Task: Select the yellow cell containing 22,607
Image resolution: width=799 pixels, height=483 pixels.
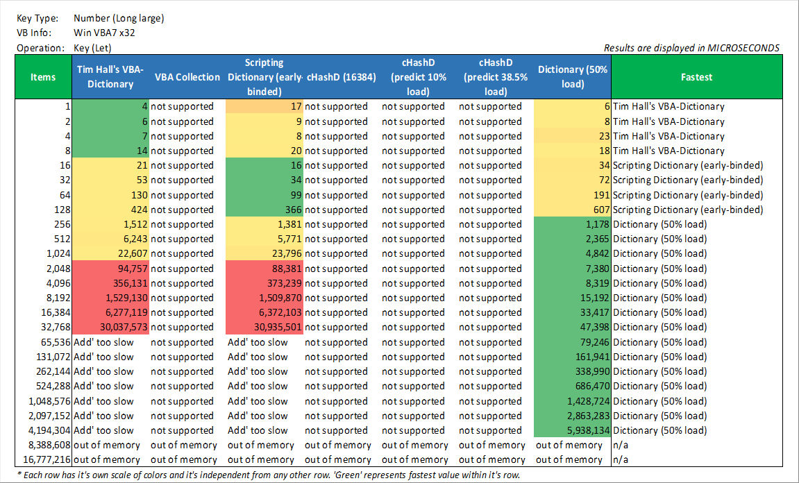Action: [111, 254]
